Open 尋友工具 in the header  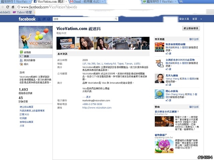point(184,19)
